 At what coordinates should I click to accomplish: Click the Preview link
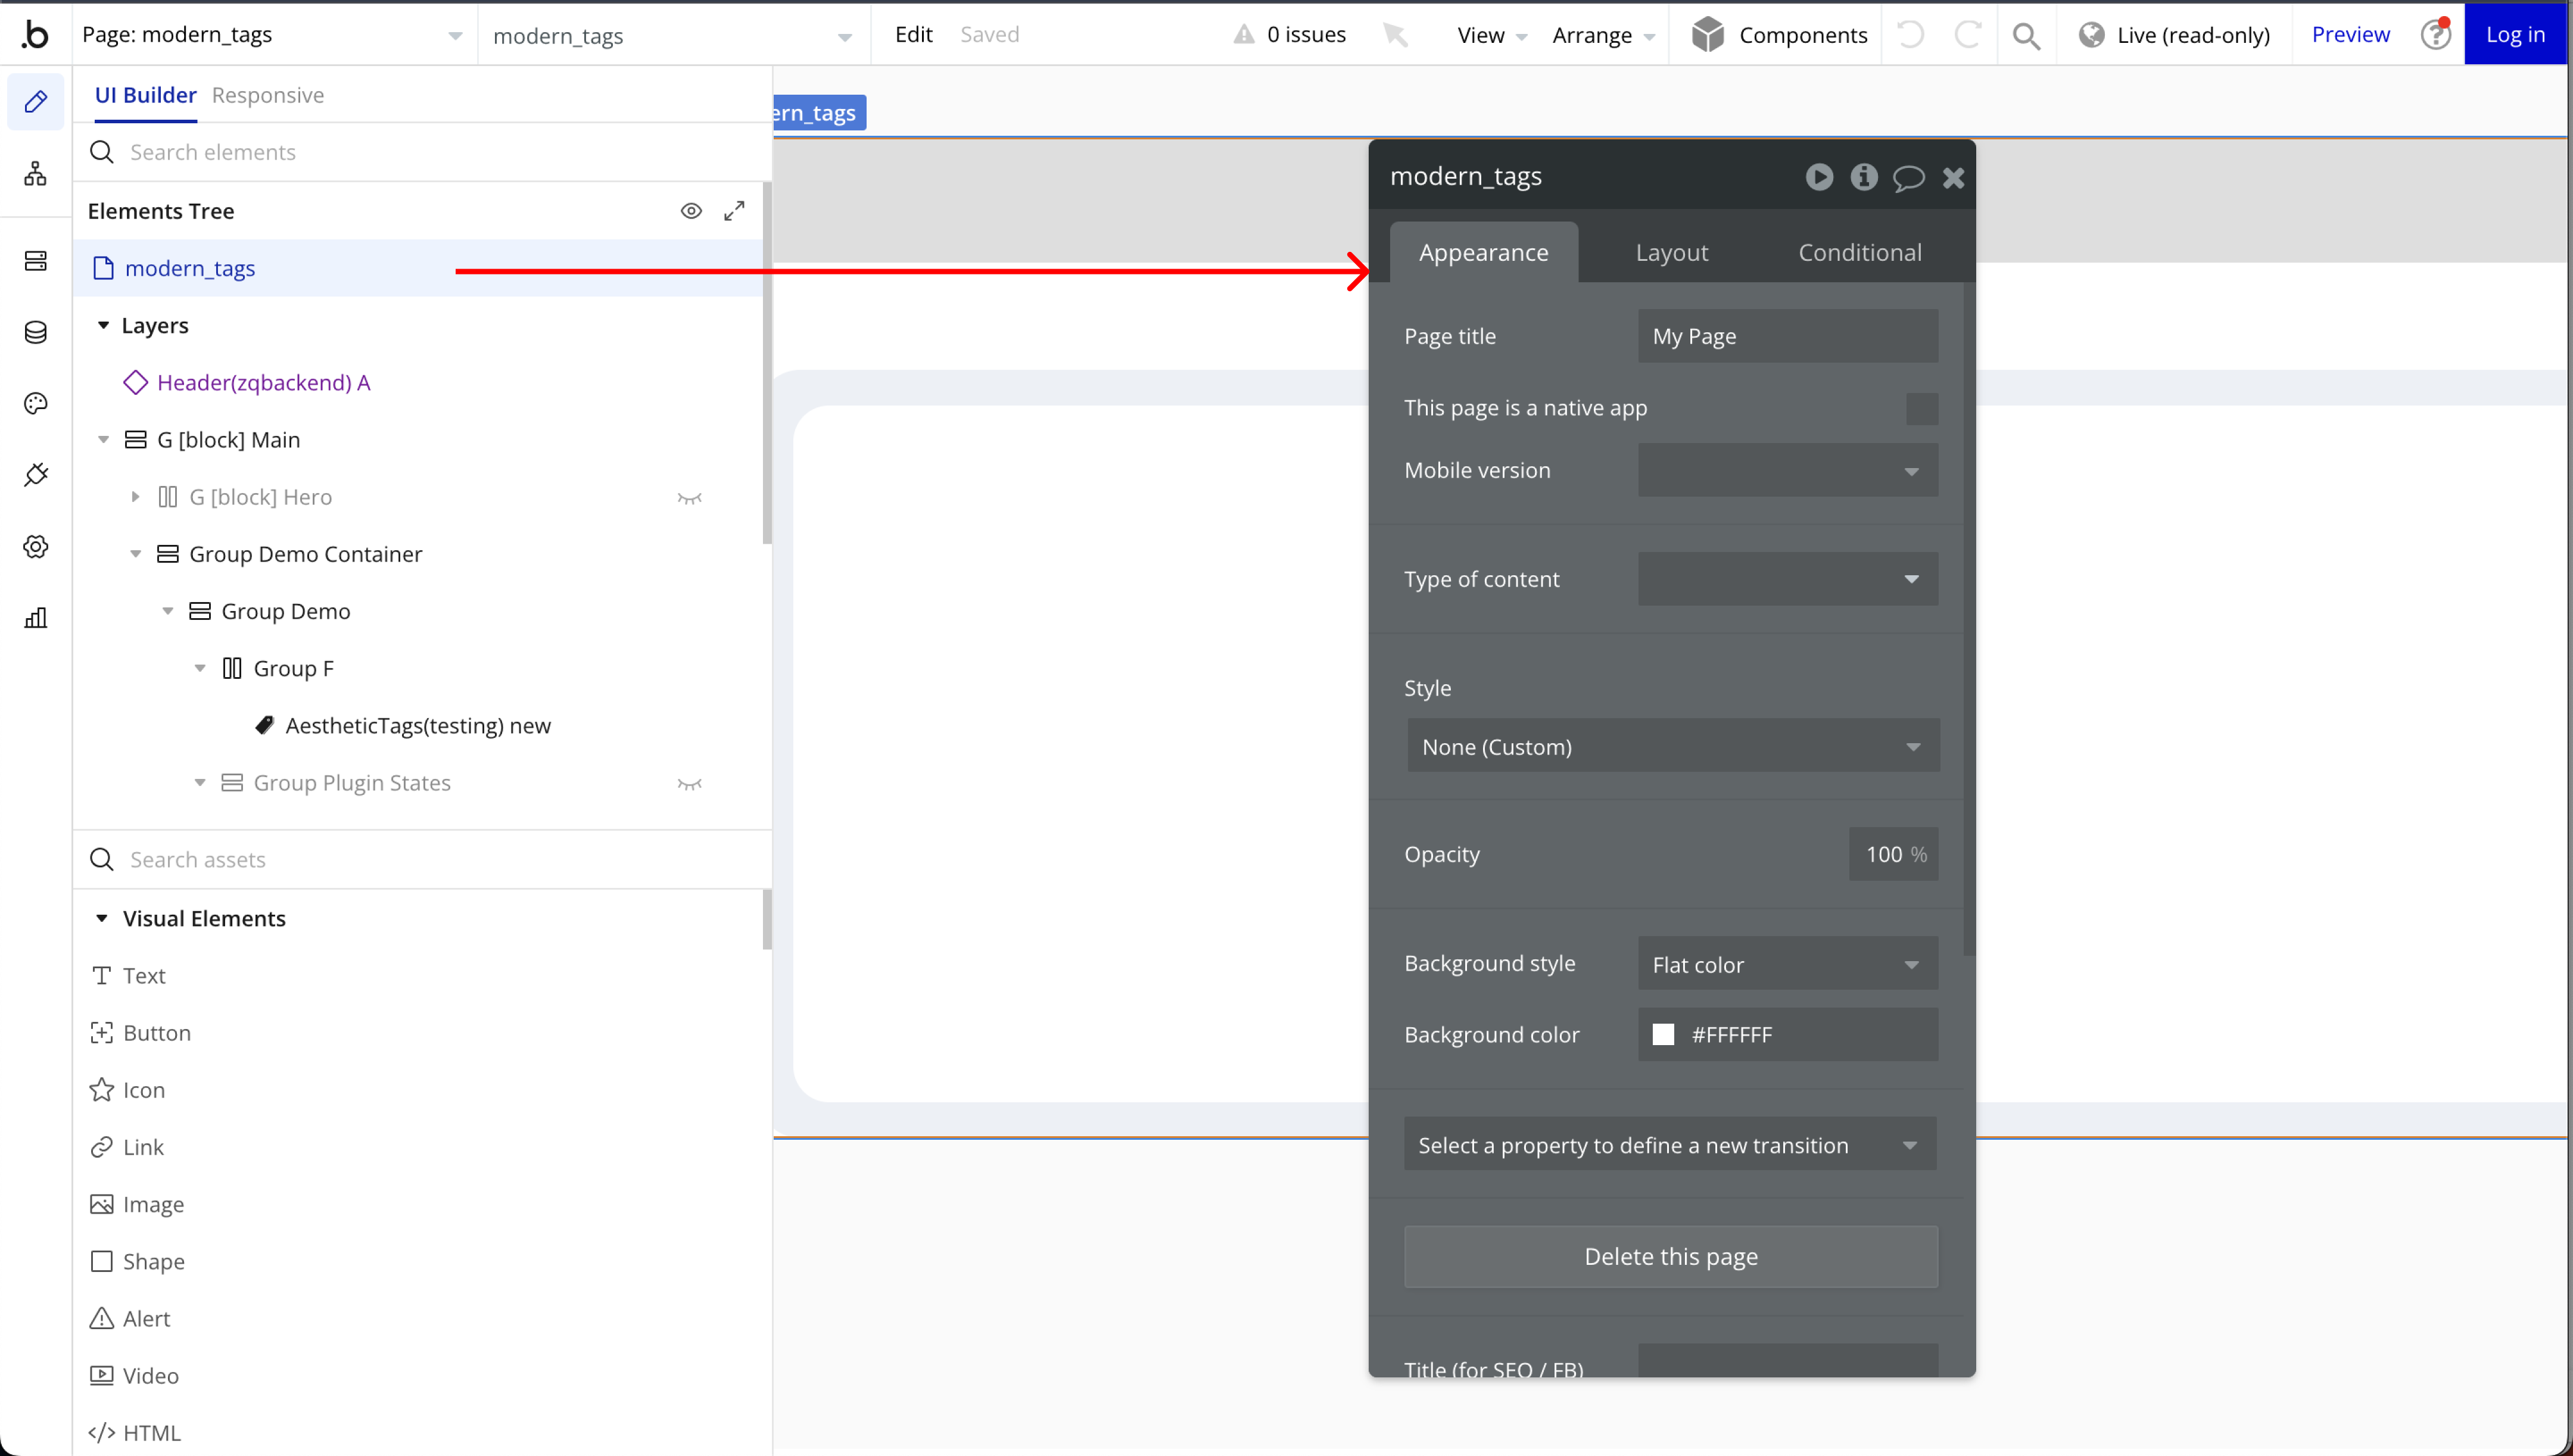click(2350, 35)
